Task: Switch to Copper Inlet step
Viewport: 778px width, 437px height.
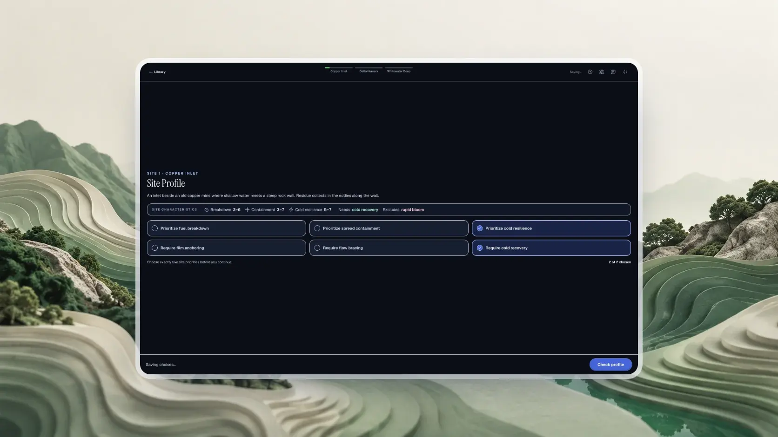Action: [339, 72]
